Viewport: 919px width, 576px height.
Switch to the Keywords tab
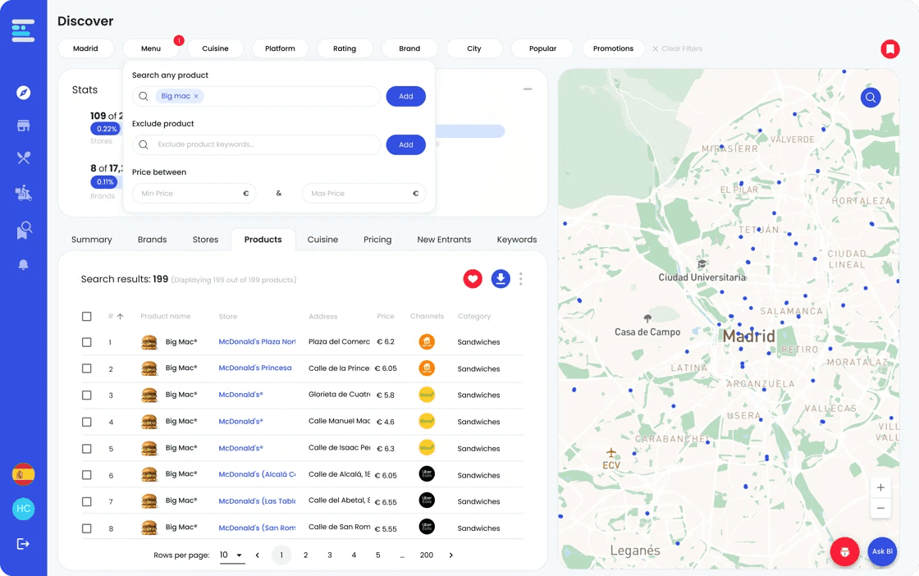pos(517,240)
